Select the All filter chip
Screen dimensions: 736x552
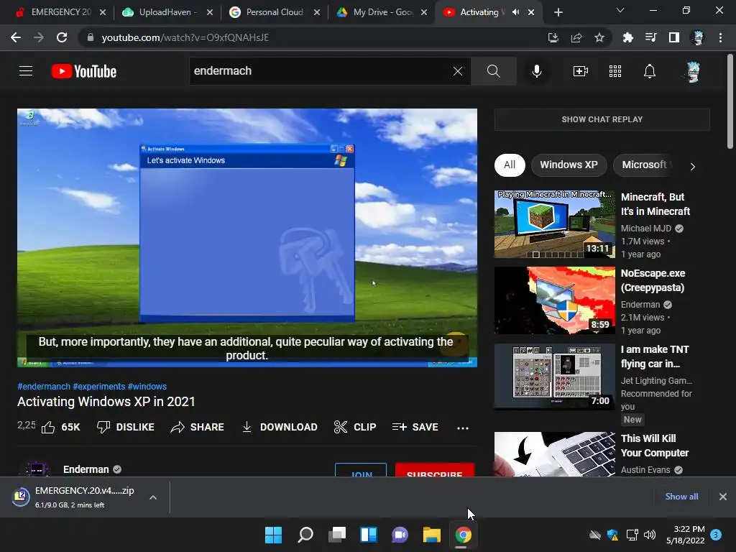pos(510,165)
